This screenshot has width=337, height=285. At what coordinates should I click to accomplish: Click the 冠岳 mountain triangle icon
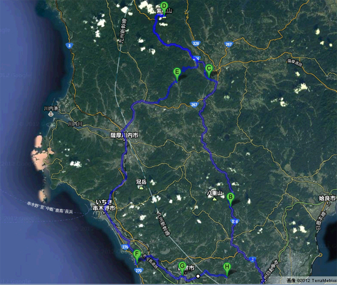(141, 188)
